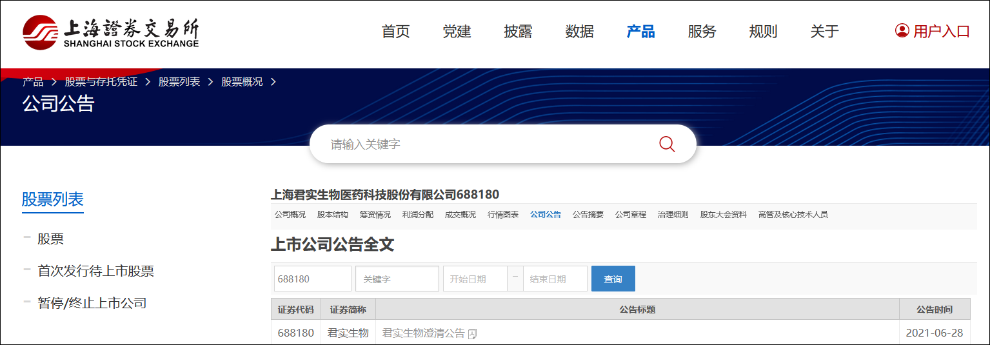The image size is (990, 345).
Task: Switch to the 筹资情况 tab
Action: 375,215
